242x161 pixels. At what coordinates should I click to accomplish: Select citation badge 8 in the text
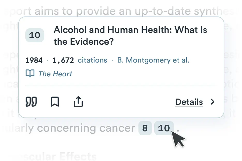(145, 128)
